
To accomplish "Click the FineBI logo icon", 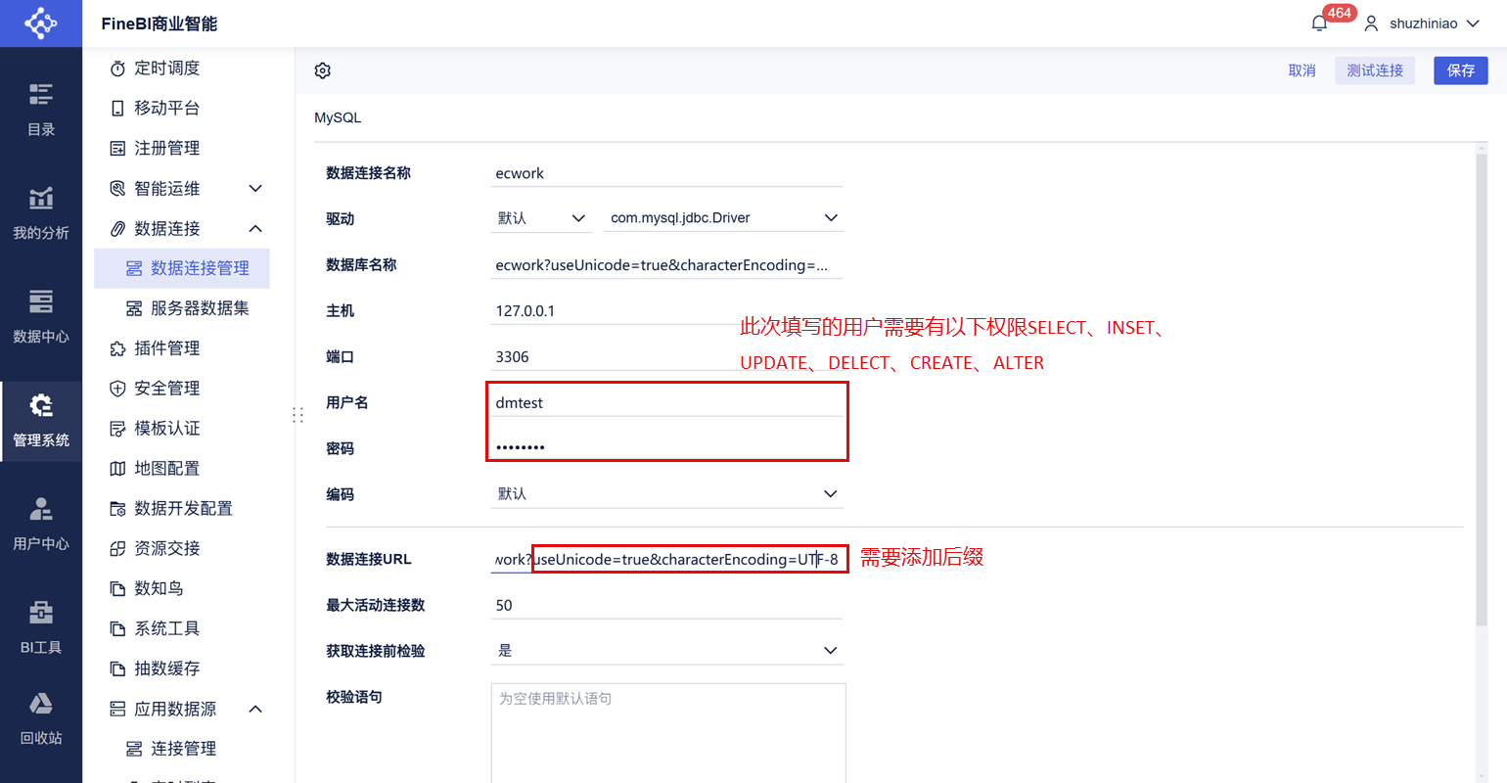I will coord(41,23).
